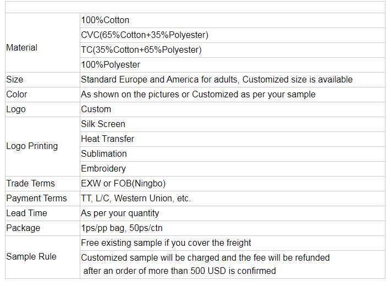Click the Material row label
The width and height of the screenshot is (391, 286).
coord(22,48)
